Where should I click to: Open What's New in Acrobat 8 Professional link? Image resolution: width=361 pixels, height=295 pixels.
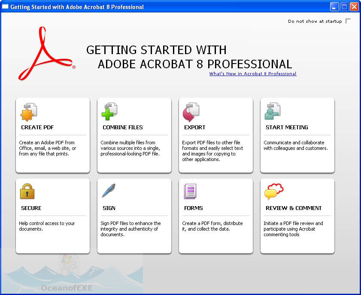253,74
